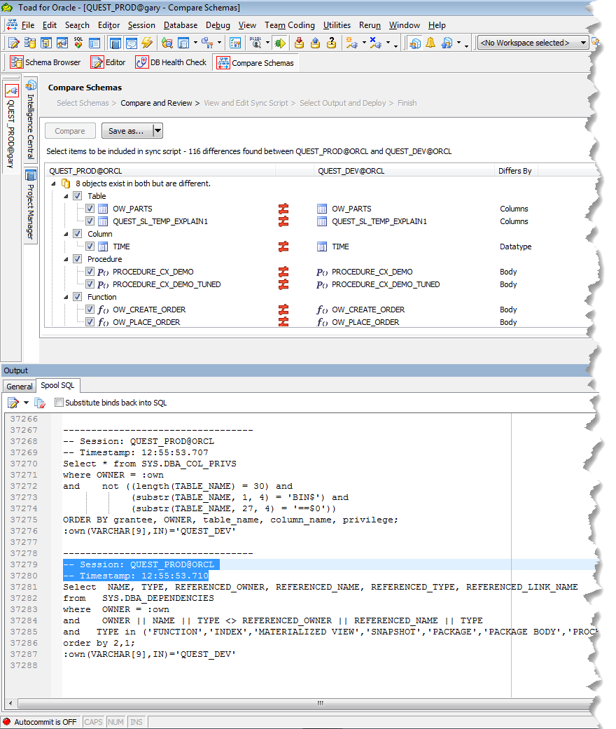616x729 pixels.
Task: Click the Project Manager sidebar icon
Action: click(x=31, y=175)
